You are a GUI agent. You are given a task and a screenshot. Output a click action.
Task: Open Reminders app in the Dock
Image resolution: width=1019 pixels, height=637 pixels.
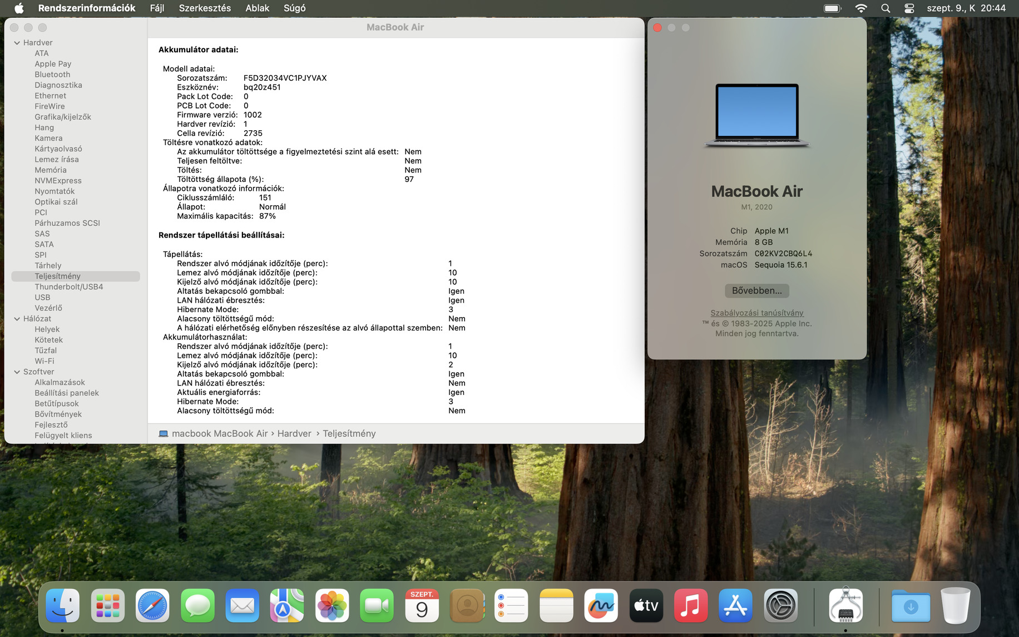coord(511,605)
